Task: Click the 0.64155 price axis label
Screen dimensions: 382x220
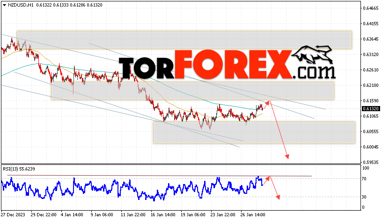Action: (x=371, y=23)
